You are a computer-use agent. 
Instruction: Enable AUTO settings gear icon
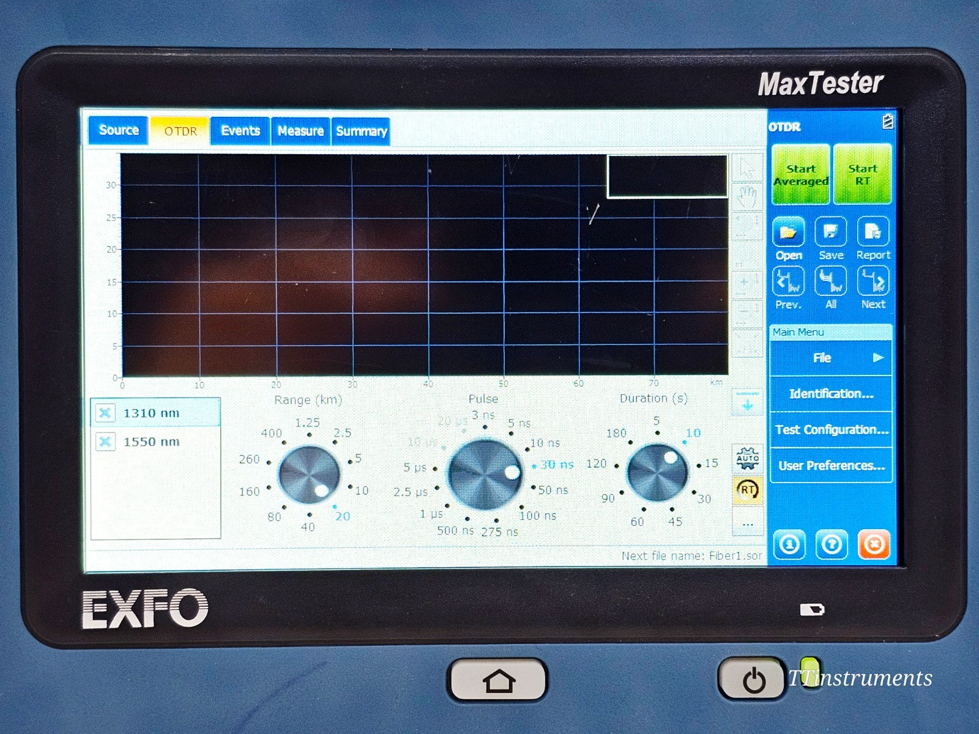(x=748, y=458)
